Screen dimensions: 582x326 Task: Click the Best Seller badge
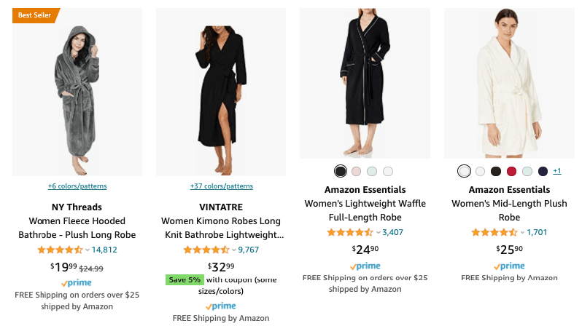(34, 15)
